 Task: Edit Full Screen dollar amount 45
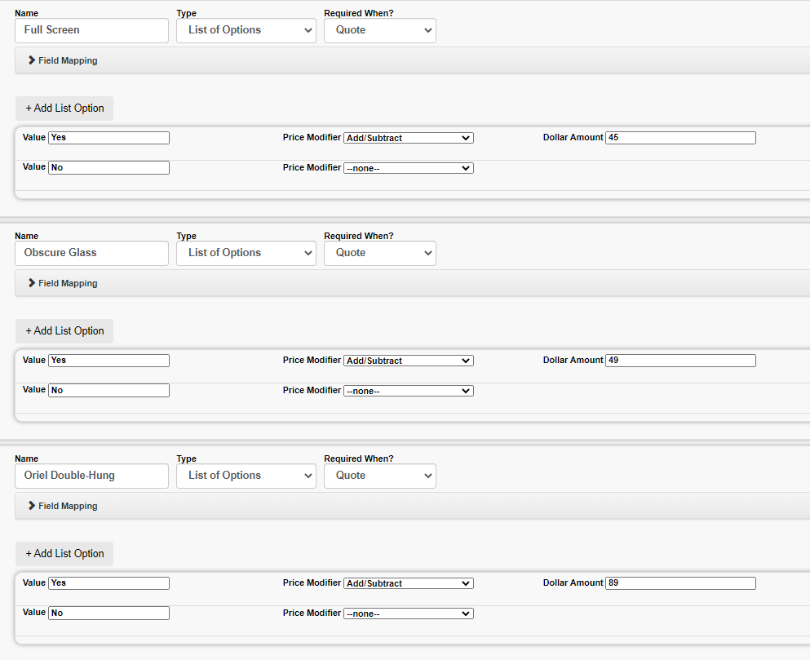click(680, 138)
